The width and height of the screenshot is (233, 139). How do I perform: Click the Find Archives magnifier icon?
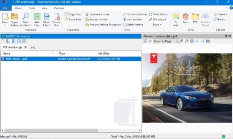point(26,16)
